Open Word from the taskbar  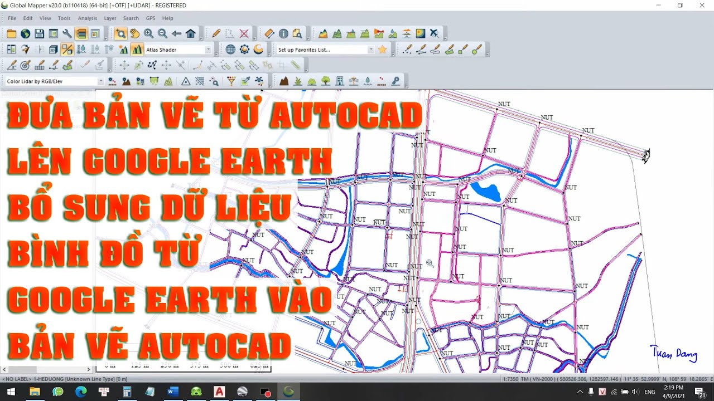[x=172, y=392]
